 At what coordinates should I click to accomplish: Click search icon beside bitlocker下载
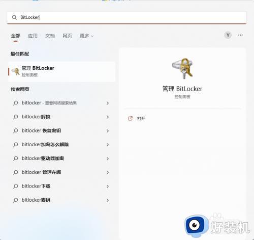[x=16, y=186]
